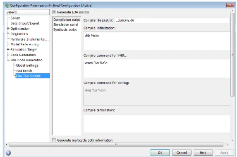Click the vertical scrollbar up arrow
237x157 pixels.
coord(232,11)
